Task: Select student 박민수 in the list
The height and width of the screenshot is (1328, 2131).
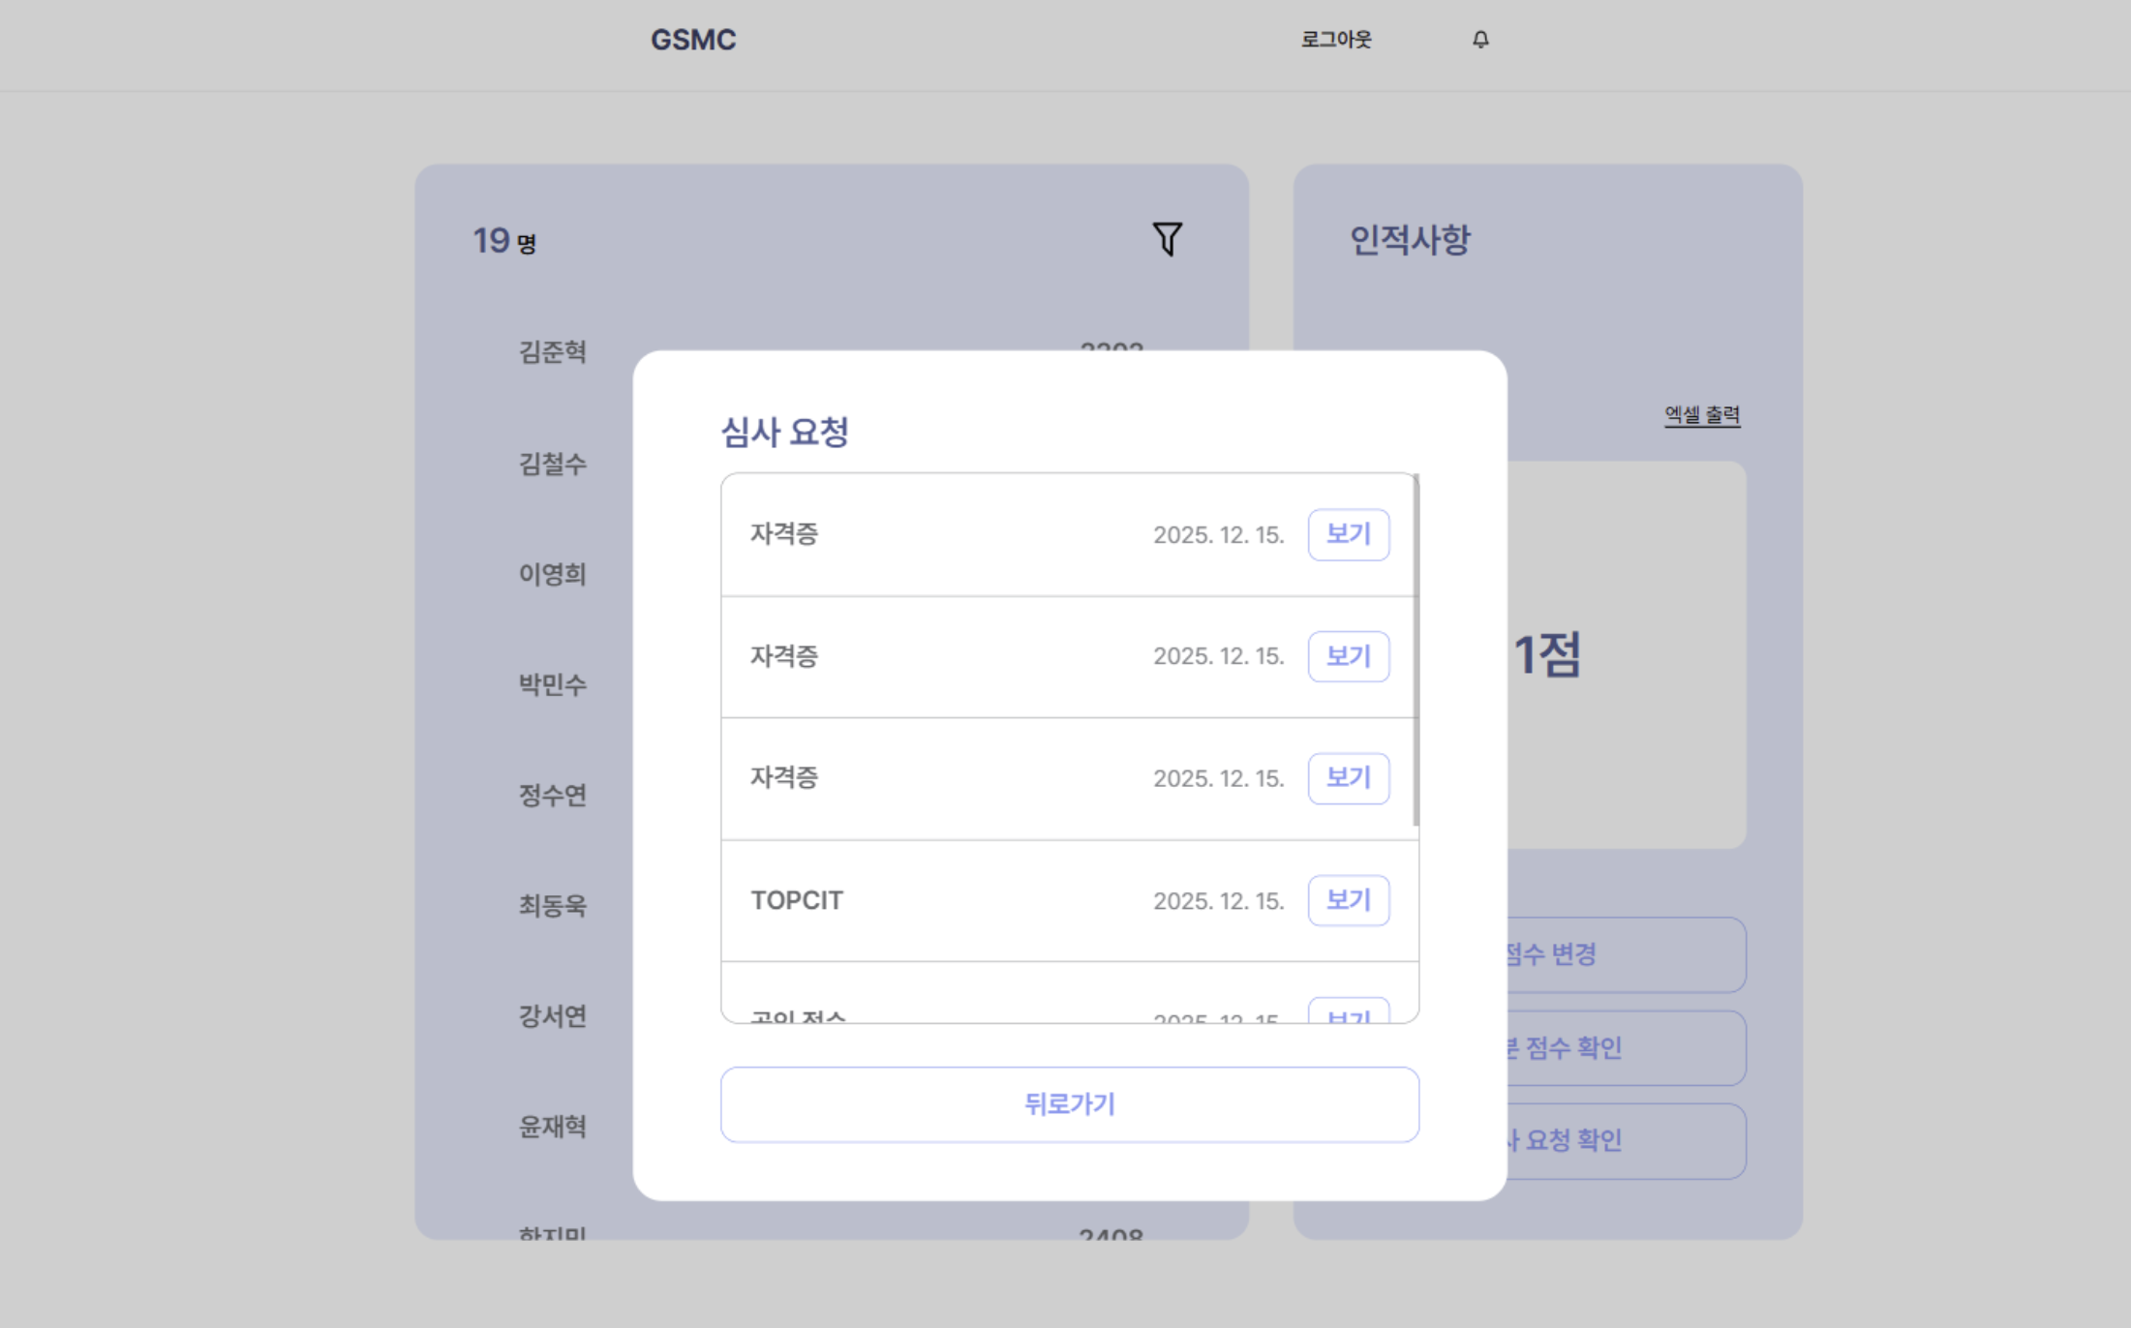Action: (x=553, y=684)
